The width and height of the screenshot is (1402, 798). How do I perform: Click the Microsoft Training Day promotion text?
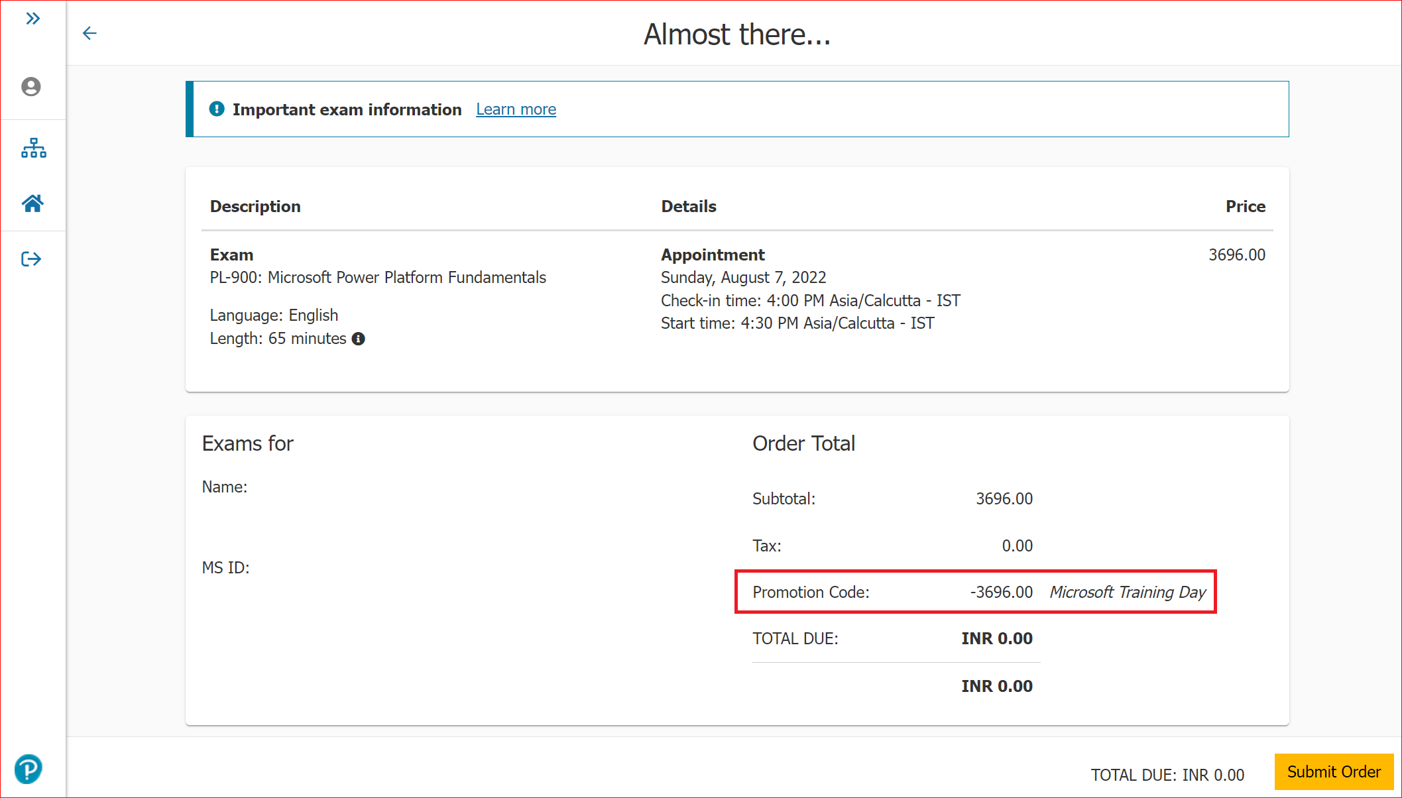tap(1127, 592)
